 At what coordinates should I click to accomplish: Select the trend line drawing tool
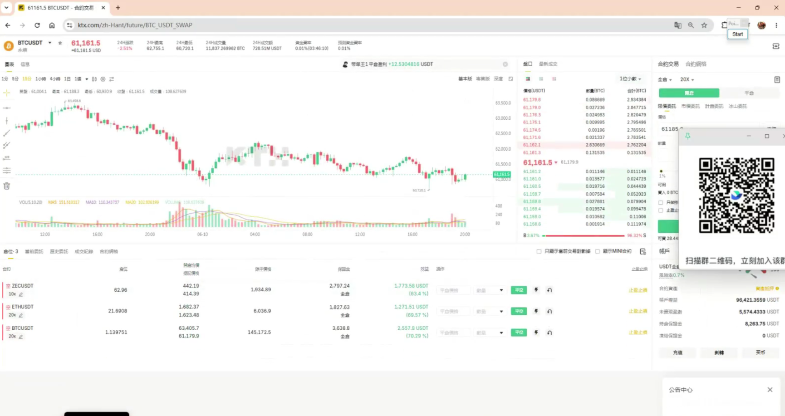(x=6, y=133)
